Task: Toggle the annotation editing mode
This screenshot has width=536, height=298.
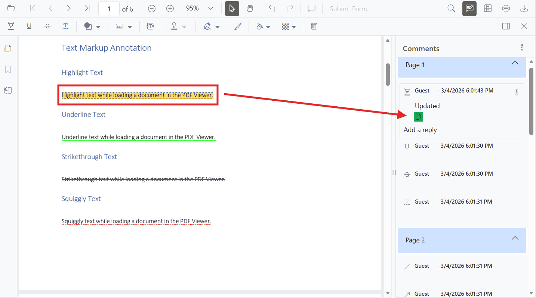Action: (x=469, y=8)
